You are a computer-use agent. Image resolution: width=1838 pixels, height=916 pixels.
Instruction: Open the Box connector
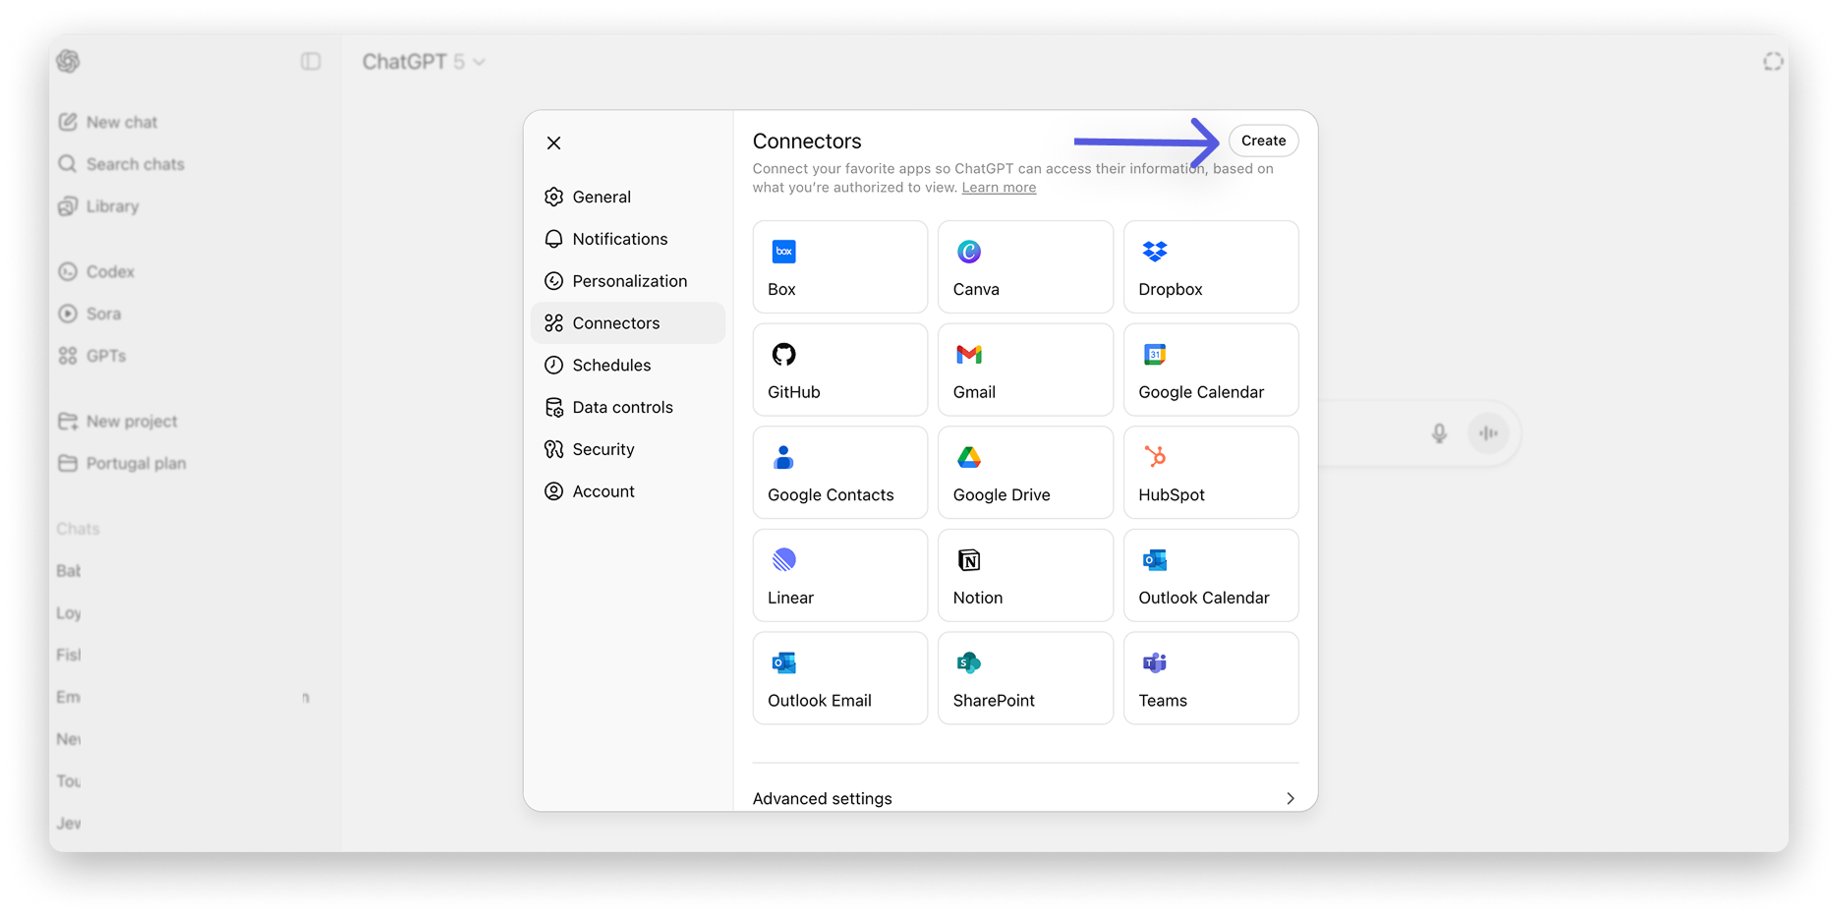[839, 266]
